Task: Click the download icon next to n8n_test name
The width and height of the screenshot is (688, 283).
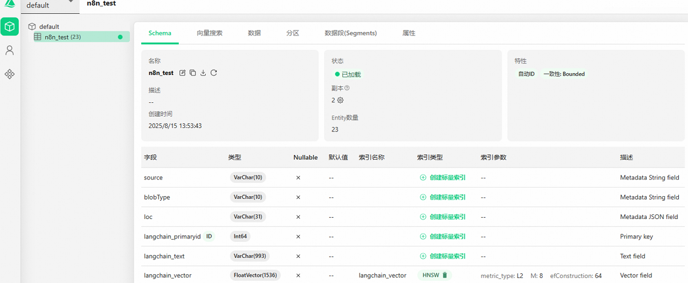Action: pyautogui.click(x=203, y=73)
